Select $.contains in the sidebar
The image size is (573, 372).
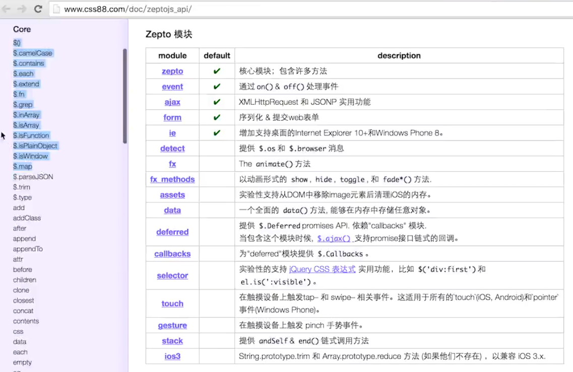coord(29,63)
